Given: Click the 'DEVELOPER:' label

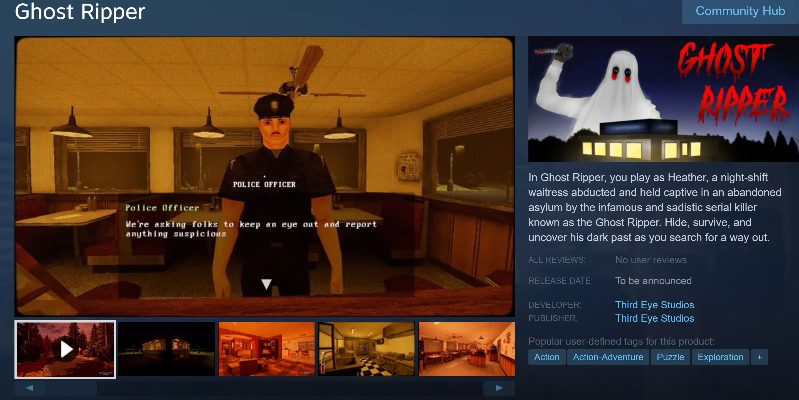Looking at the screenshot, I should [x=555, y=305].
